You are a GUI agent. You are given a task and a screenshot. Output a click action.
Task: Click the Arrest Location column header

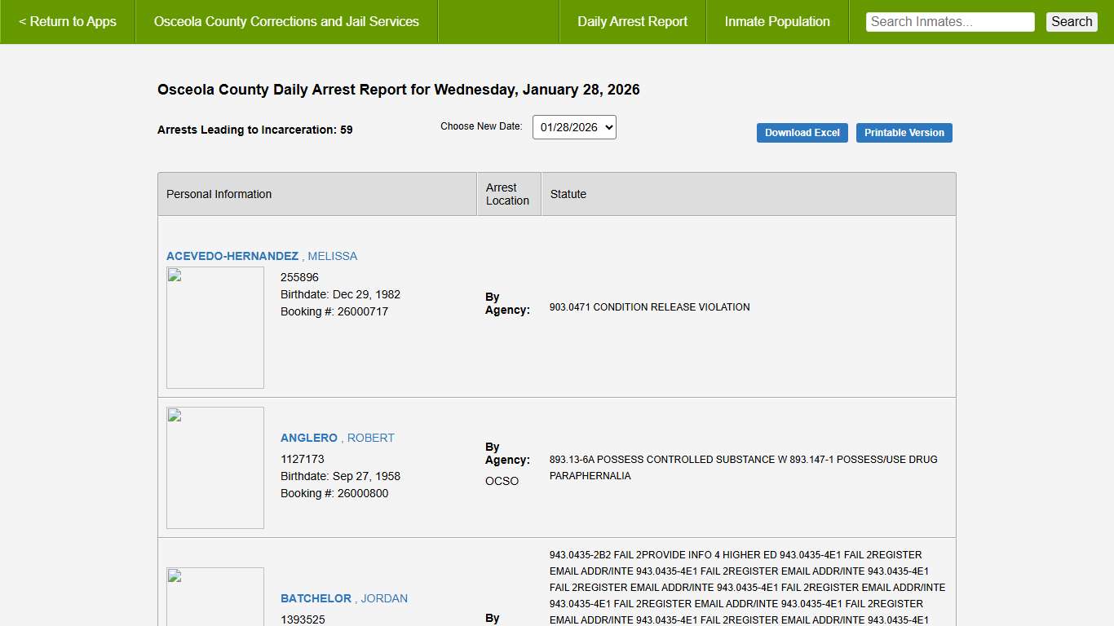(x=507, y=194)
